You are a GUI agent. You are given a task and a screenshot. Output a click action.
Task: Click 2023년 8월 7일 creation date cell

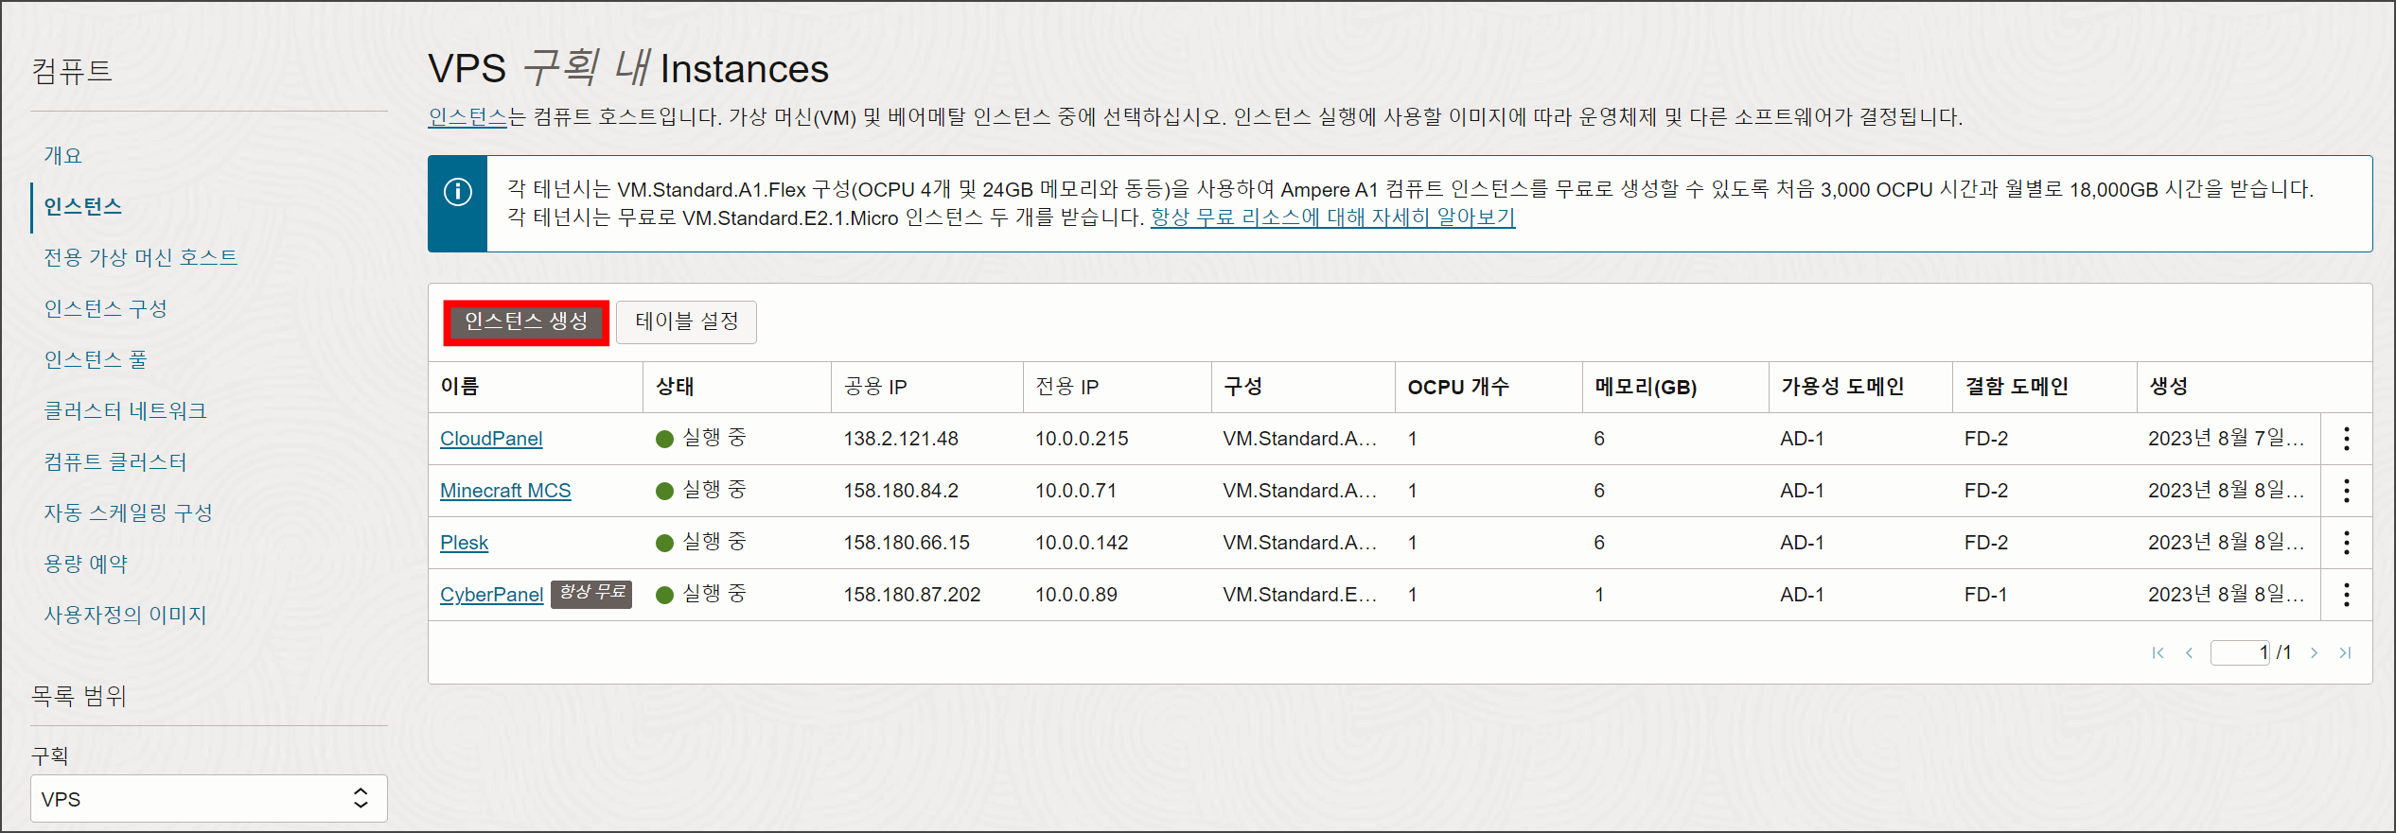coord(2226,439)
